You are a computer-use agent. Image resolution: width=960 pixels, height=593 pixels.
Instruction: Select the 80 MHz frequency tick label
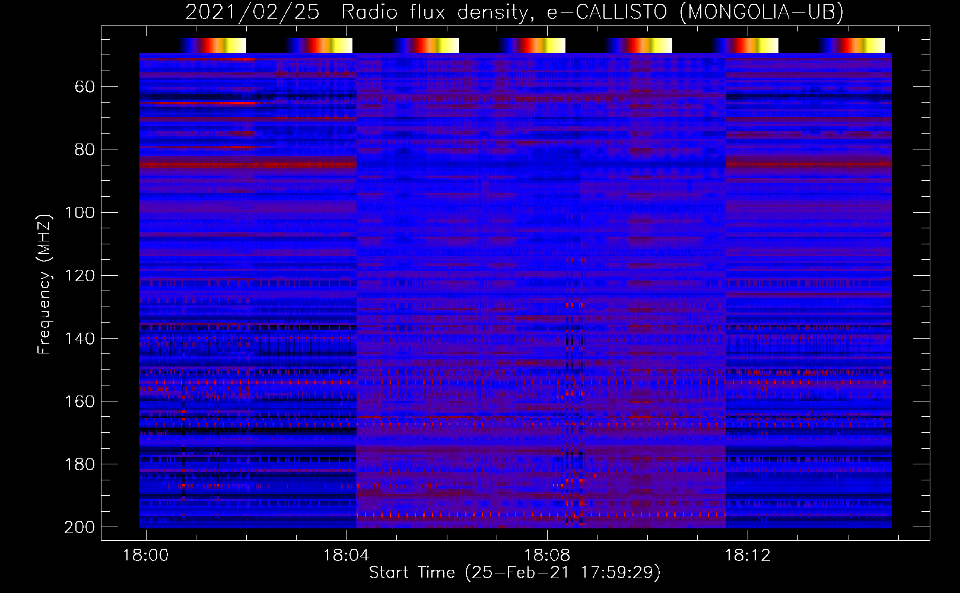84,149
